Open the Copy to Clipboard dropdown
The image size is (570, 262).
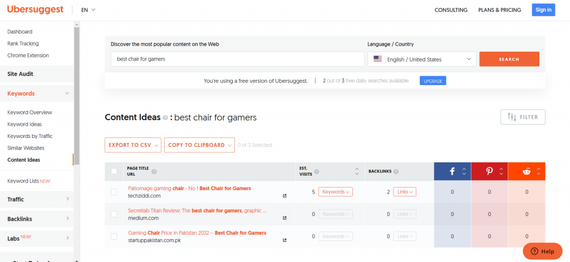tap(200, 145)
